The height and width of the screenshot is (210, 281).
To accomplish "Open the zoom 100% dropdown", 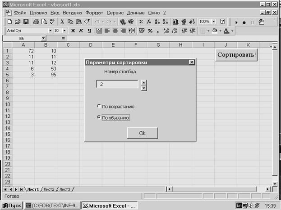I will [213, 22].
